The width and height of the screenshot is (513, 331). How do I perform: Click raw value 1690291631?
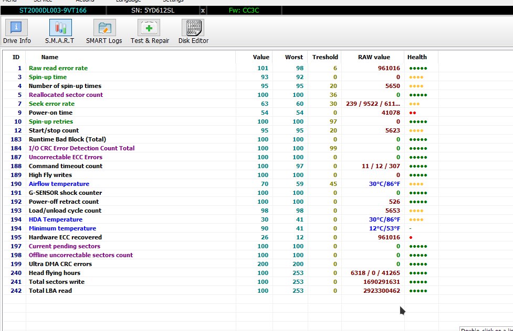point(382,282)
